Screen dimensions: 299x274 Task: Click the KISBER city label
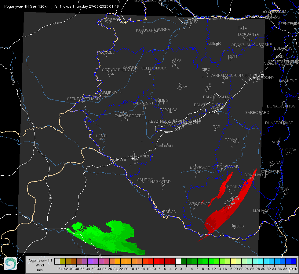pyautogui.click(x=214, y=43)
